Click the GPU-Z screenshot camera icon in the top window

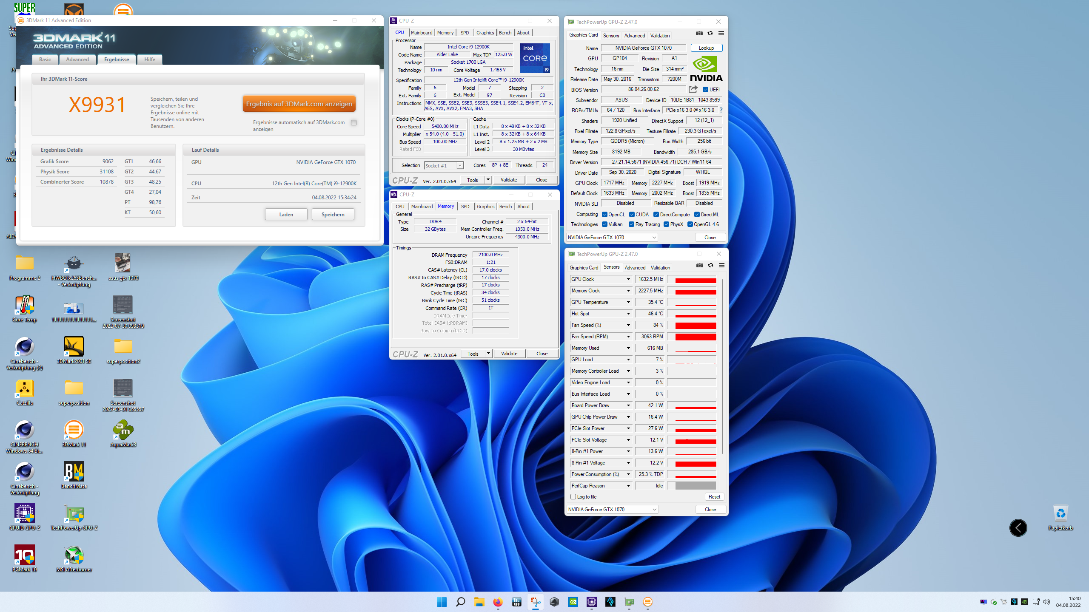coord(699,33)
